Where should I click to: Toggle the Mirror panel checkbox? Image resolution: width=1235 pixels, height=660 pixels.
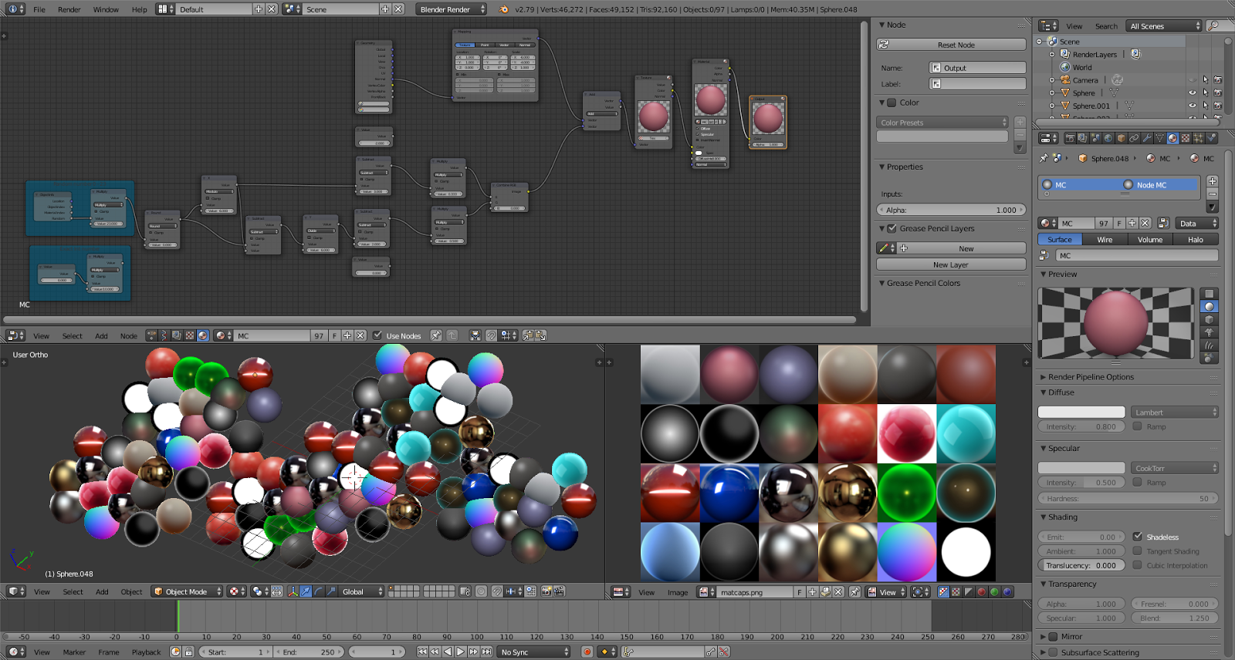point(1053,637)
